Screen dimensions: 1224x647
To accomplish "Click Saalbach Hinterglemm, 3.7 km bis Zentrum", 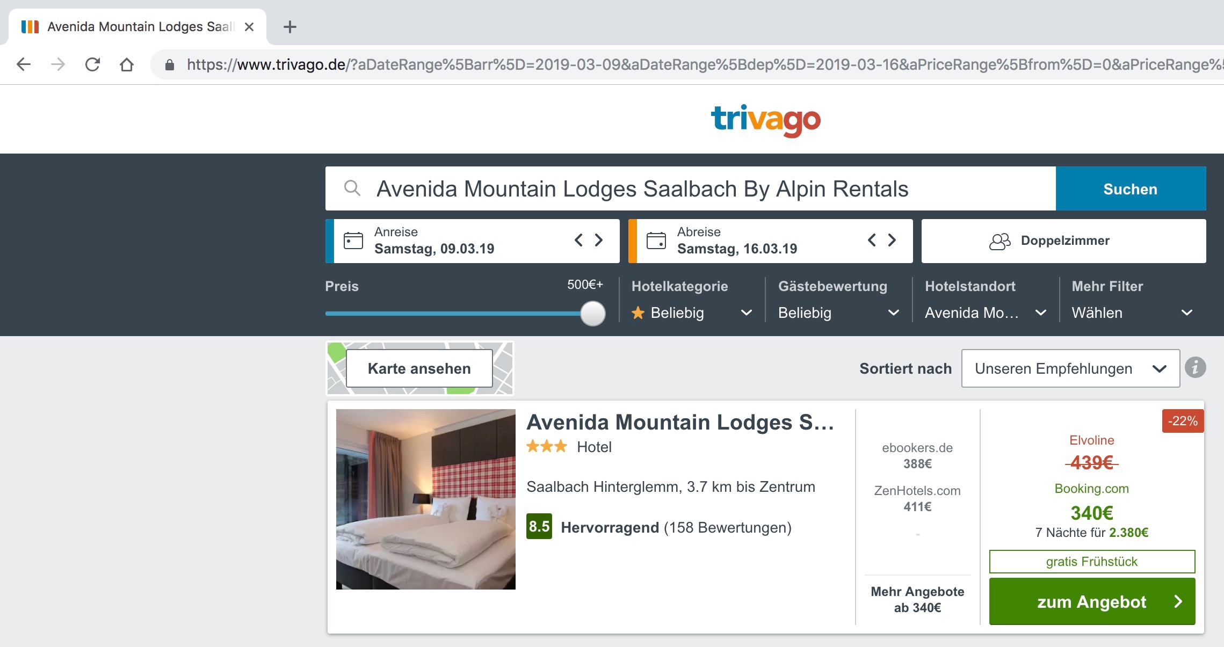I will pos(671,487).
